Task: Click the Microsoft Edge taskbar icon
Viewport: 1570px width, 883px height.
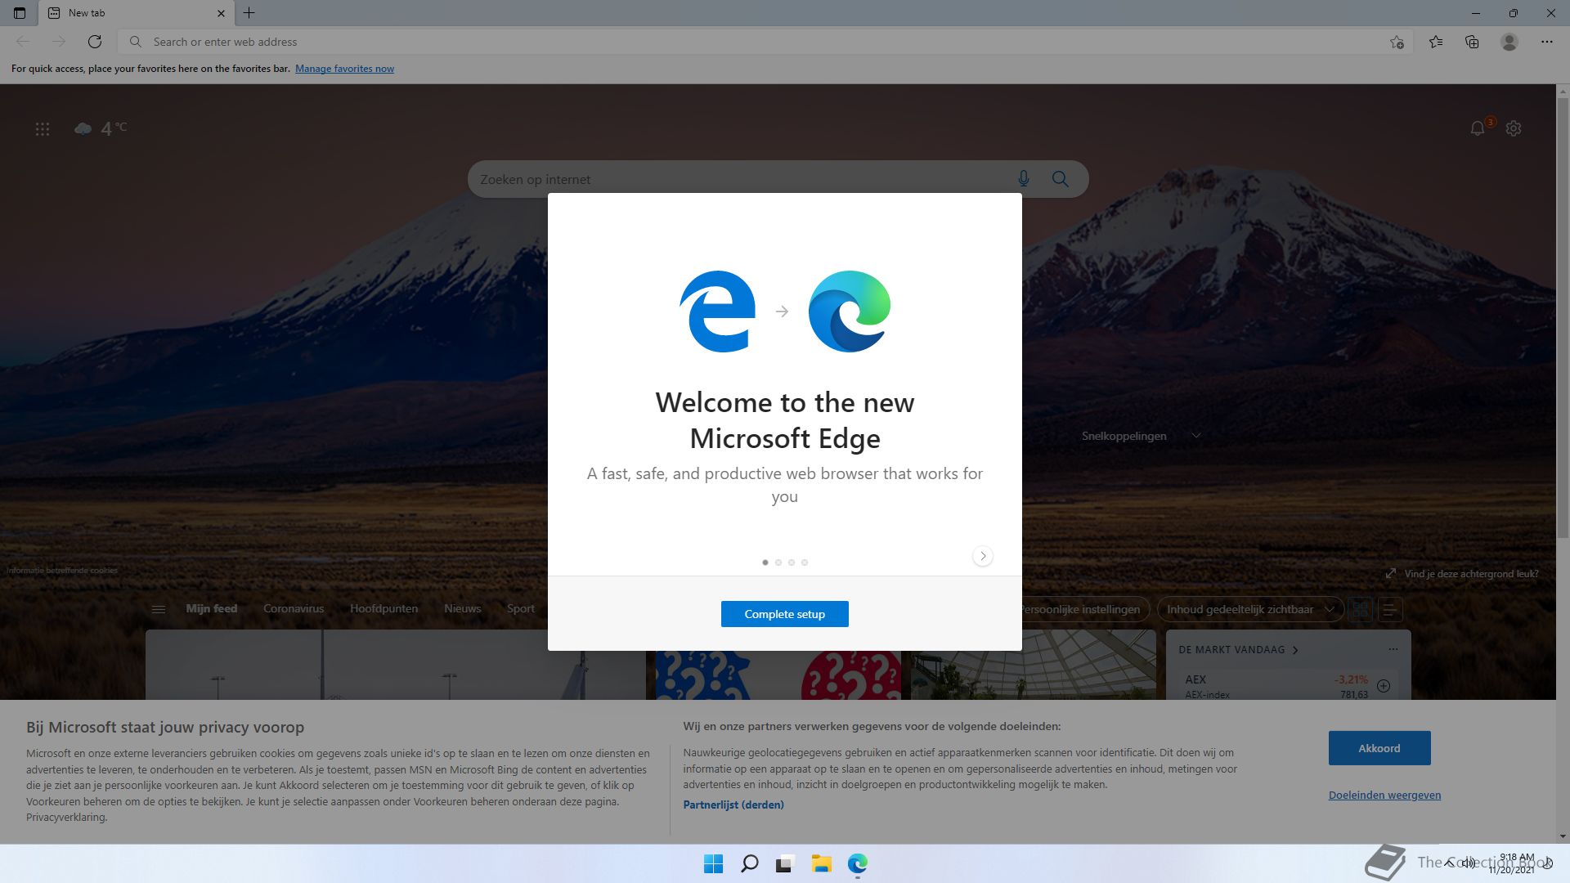Action: [x=857, y=863]
